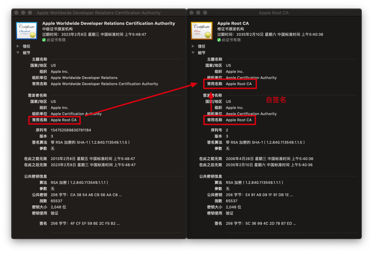Click the green valid checkmark in Apple Root CA window
The width and height of the screenshot is (373, 253).
click(219, 40)
